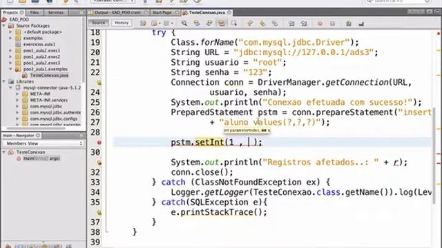Screen dimensions: 442x248
Task: Collapse the Source Packages node
Action: coord(4,25)
